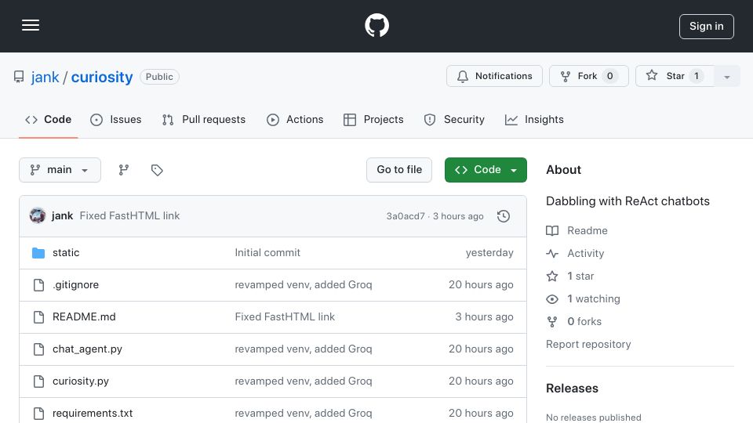Click Report repository link

click(588, 345)
